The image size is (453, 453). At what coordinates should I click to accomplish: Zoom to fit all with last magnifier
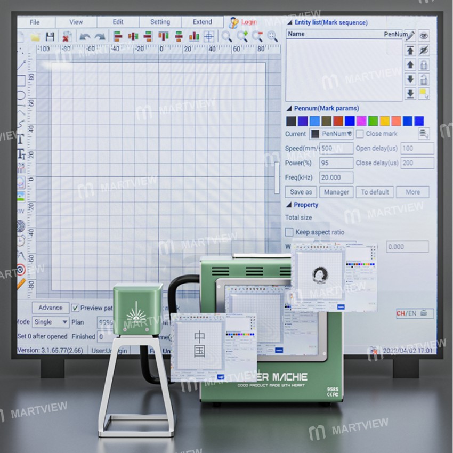click(272, 36)
